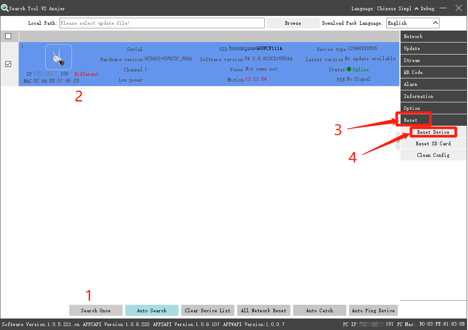The height and width of the screenshot is (330, 468).
Task: Open the Option panel
Action: tap(433, 108)
